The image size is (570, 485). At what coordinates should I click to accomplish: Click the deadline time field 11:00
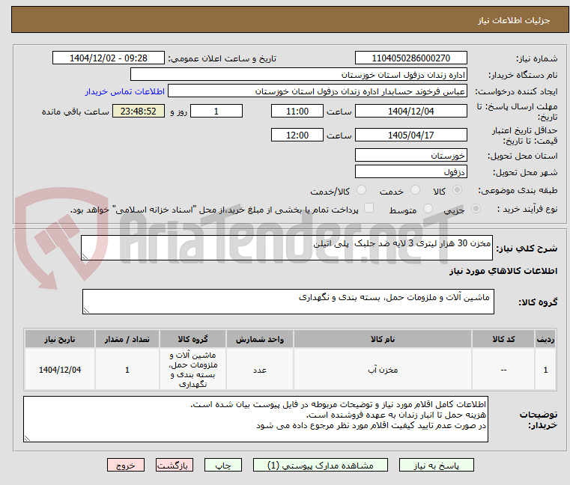(297, 111)
